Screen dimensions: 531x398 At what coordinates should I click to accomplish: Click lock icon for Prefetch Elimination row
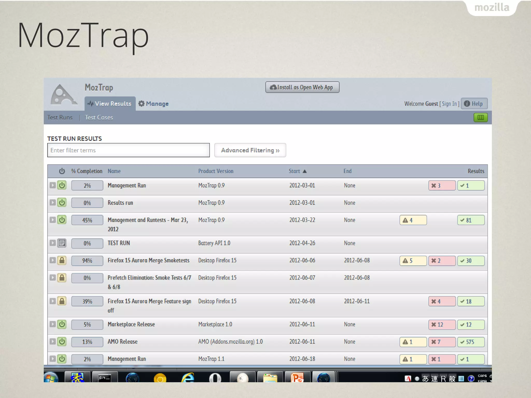[x=62, y=278]
